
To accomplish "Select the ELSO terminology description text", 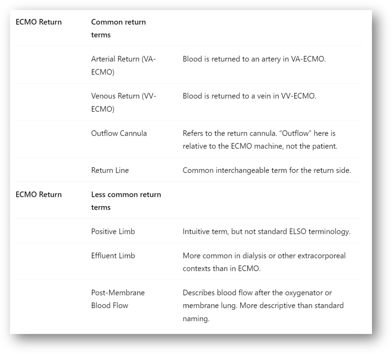I will pos(266,232).
